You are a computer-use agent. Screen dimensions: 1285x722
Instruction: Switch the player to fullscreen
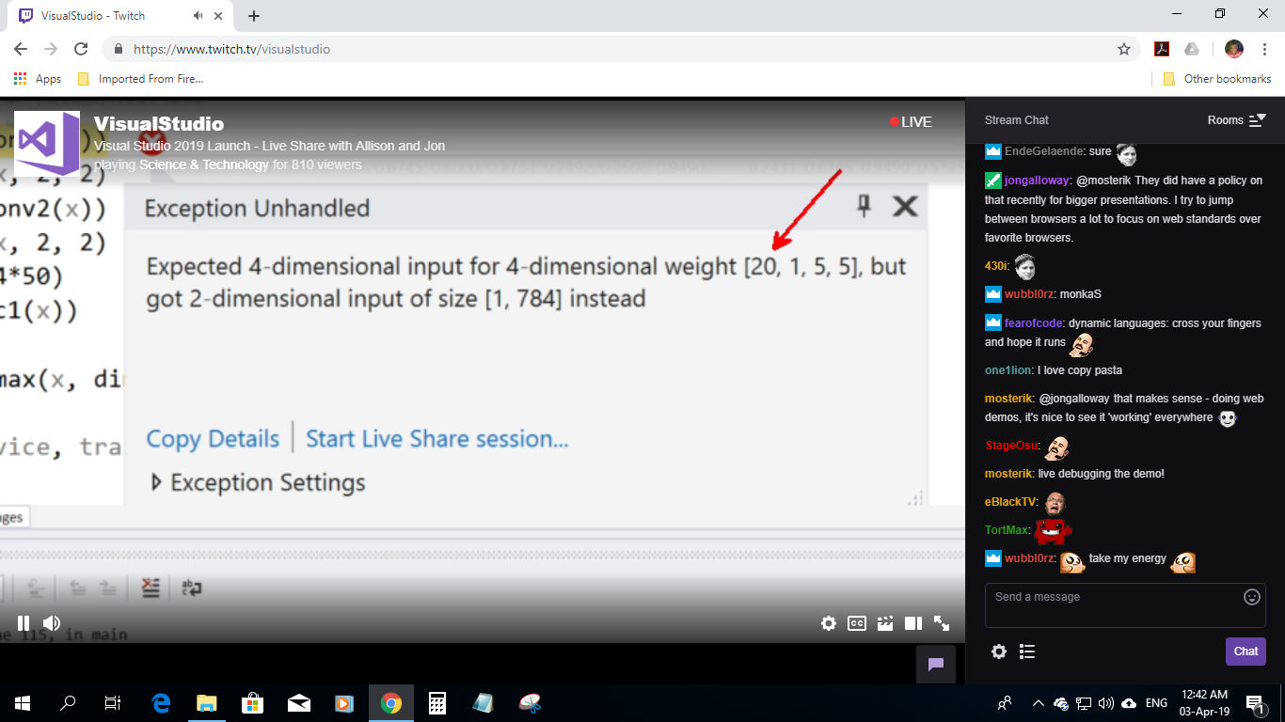pos(942,622)
